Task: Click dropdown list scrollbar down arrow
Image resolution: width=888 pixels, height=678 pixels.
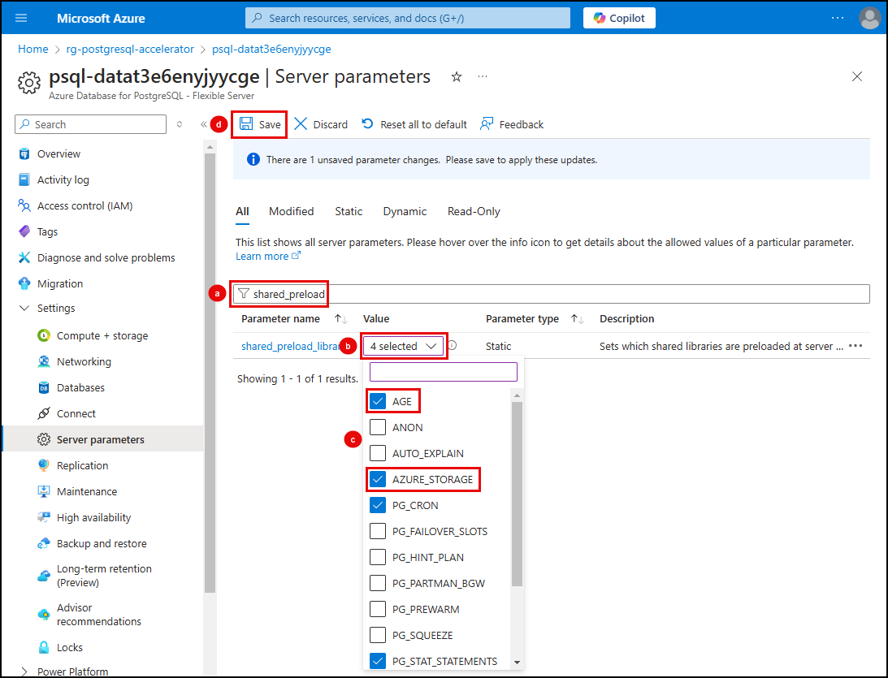Action: (x=517, y=662)
